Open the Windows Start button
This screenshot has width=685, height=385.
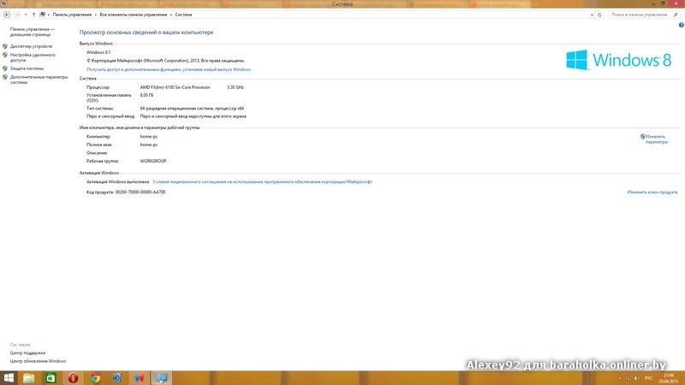[x=9, y=377]
